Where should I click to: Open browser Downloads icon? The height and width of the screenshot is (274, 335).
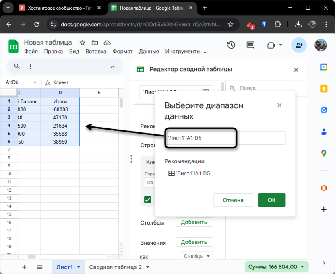298,24
